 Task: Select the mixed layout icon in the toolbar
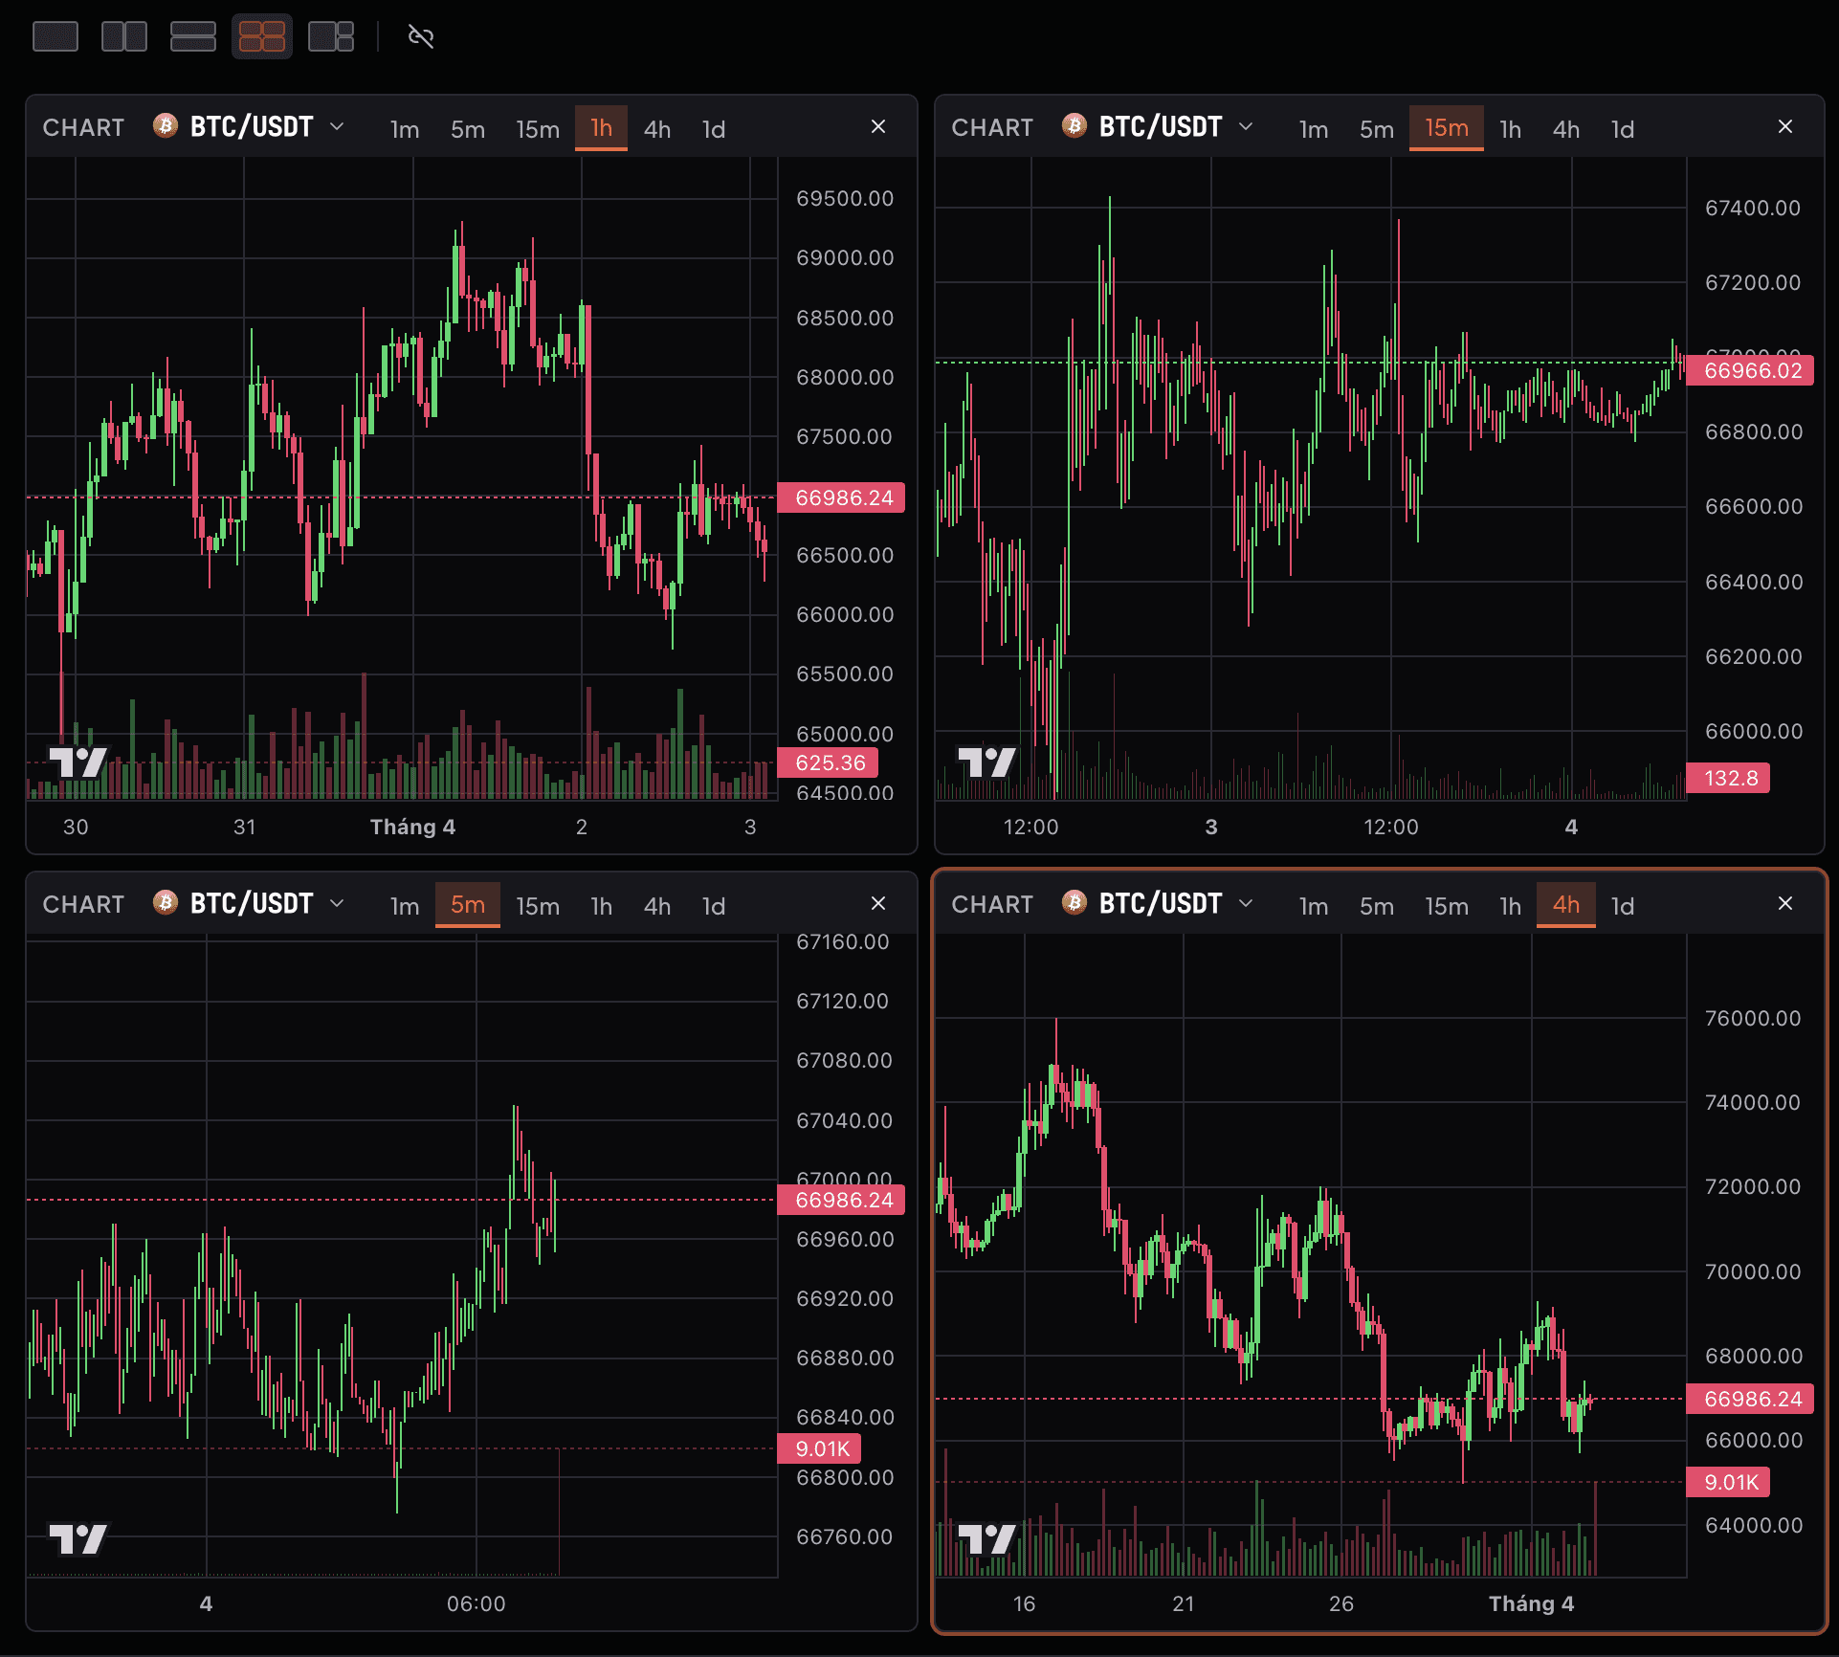pyautogui.click(x=330, y=36)
